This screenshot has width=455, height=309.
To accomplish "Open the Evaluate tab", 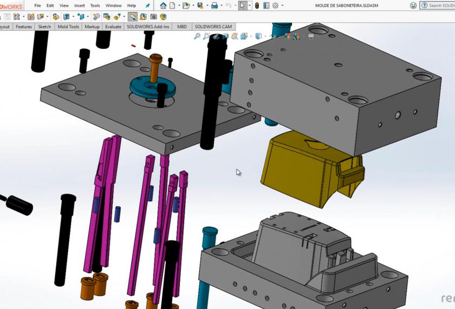I will (x=113, y=27).
